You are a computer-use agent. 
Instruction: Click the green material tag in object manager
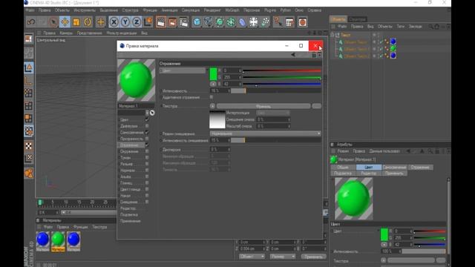point(393,48)
